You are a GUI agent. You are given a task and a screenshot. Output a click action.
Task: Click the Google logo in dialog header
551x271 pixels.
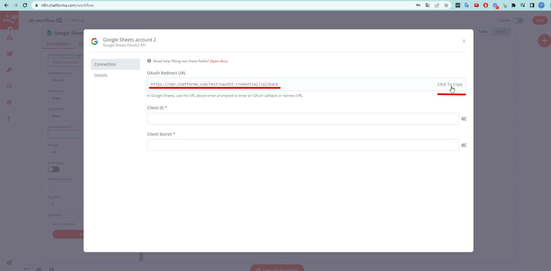tap(94, 41)
